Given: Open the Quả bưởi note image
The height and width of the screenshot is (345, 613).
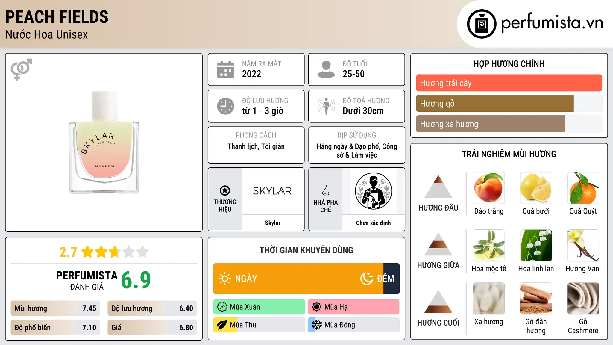Looking at the screenshot, I should (536, 188).
